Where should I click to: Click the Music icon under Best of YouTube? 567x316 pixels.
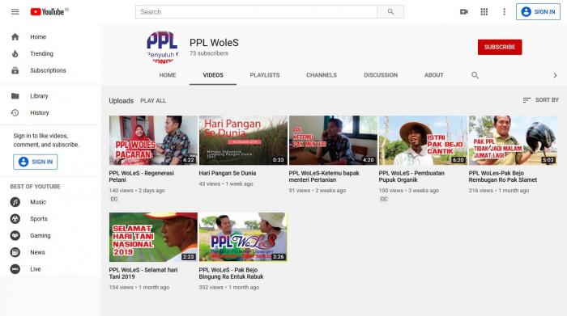pos(15,202)
